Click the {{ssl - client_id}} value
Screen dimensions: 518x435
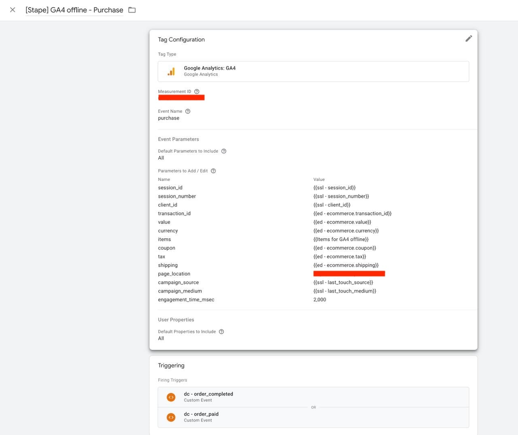pyautogui.click(x=332, y=205)
